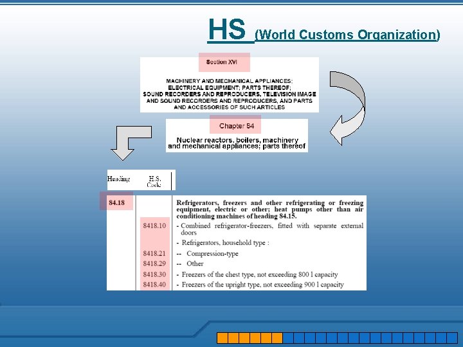Select HS code 8418.10
This screenshot has height=347, width=463.
[x=154, y=226]
